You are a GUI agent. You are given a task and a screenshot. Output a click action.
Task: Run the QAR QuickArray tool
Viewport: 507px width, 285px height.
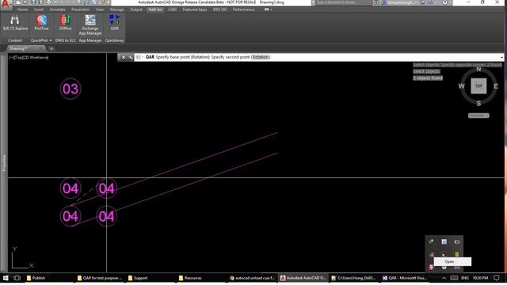(x=114, y=23)
